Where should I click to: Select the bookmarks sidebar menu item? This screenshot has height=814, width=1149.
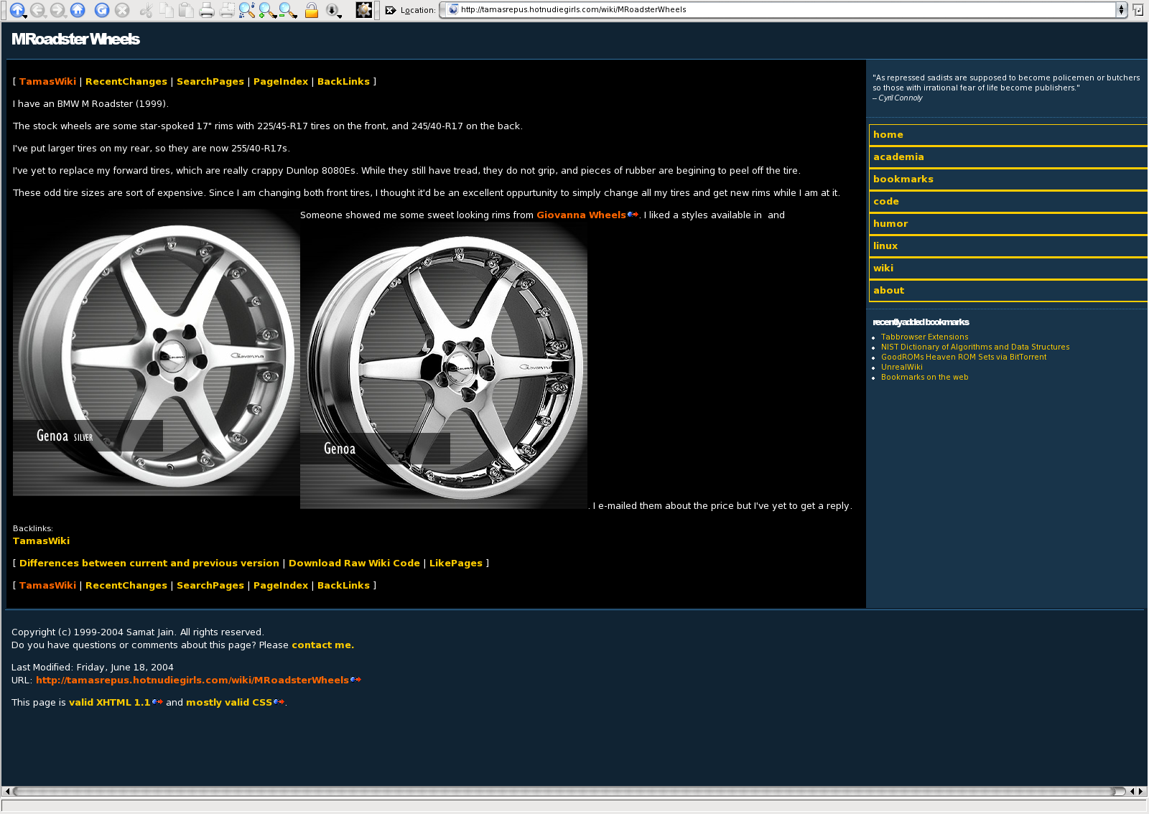1008,179
